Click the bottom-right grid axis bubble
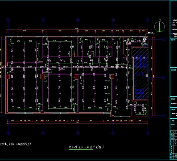 [x=148, y=133]
